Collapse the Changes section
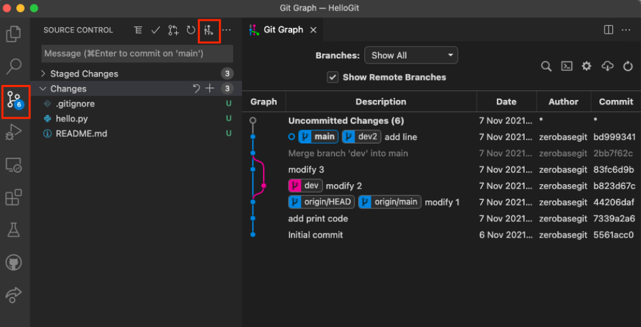This screenshot has height=327, width=641. pos(68,89)
